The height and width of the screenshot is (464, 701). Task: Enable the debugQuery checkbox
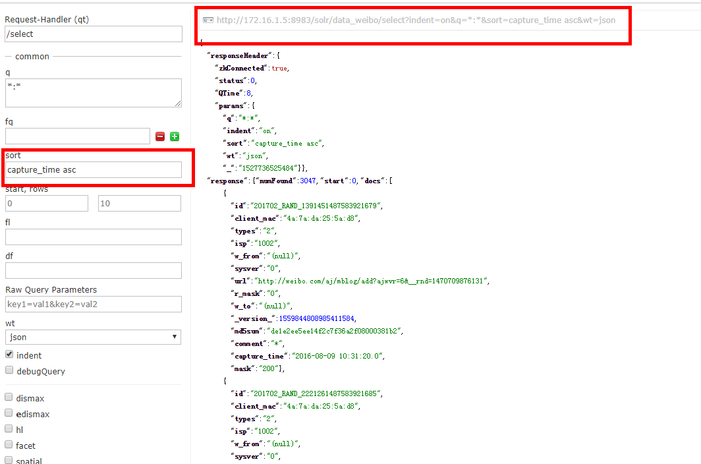(x=9, y=370)
